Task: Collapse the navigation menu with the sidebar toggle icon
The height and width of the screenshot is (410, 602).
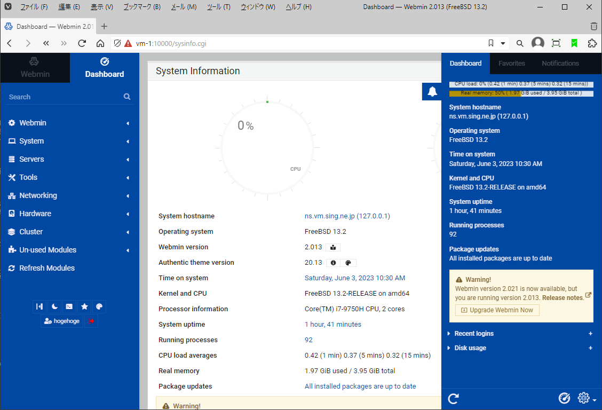Action: [39, 306]
